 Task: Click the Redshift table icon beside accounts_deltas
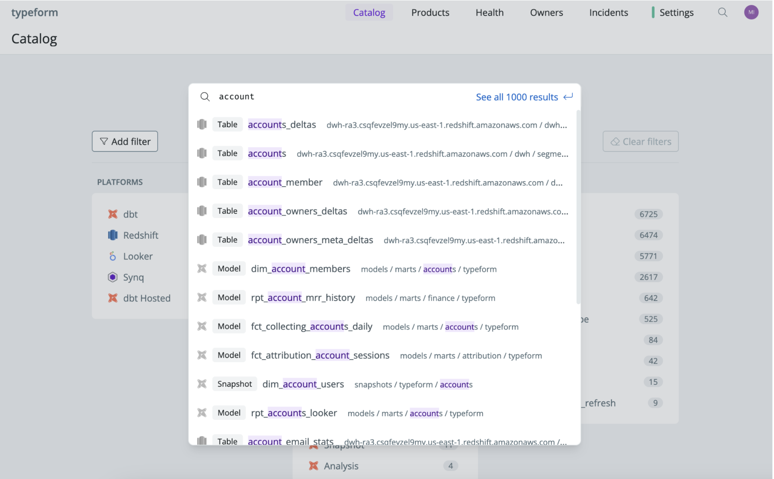(202, 124)
